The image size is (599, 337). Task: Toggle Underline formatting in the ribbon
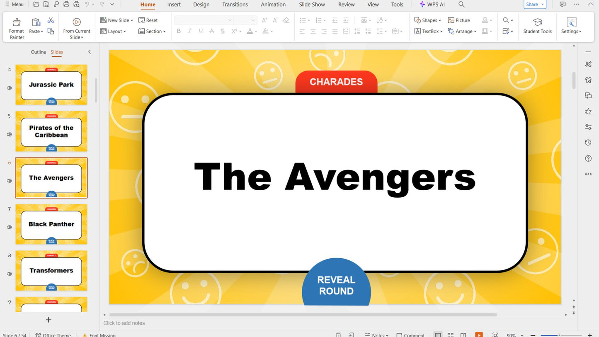201,31
